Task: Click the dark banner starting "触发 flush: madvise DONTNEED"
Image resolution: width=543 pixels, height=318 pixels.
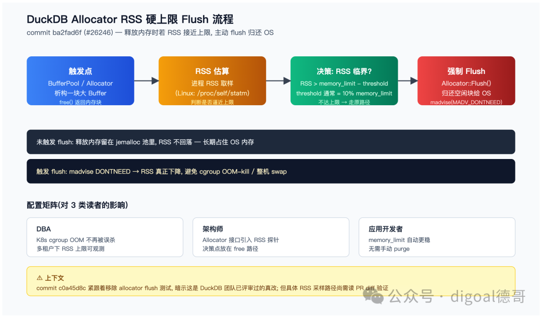Action: point(271,172)
